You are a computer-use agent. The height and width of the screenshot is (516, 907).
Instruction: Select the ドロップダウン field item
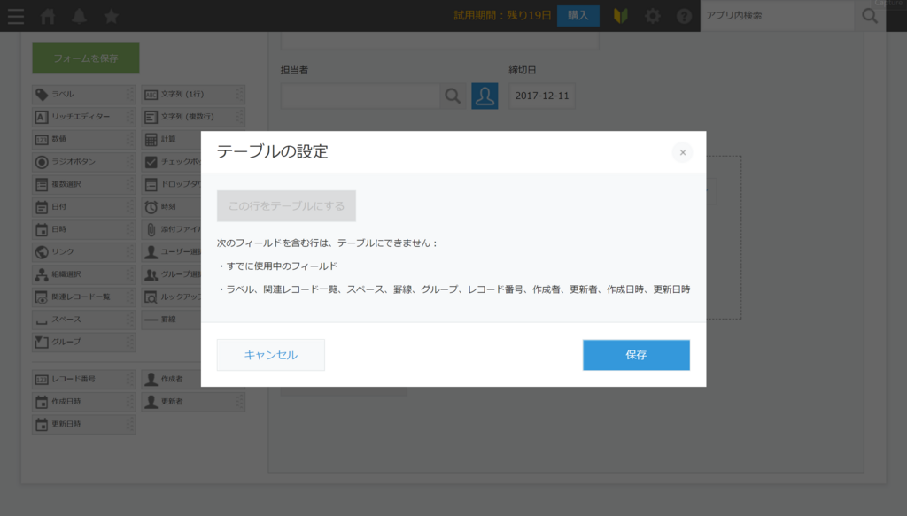pos(172,184)
